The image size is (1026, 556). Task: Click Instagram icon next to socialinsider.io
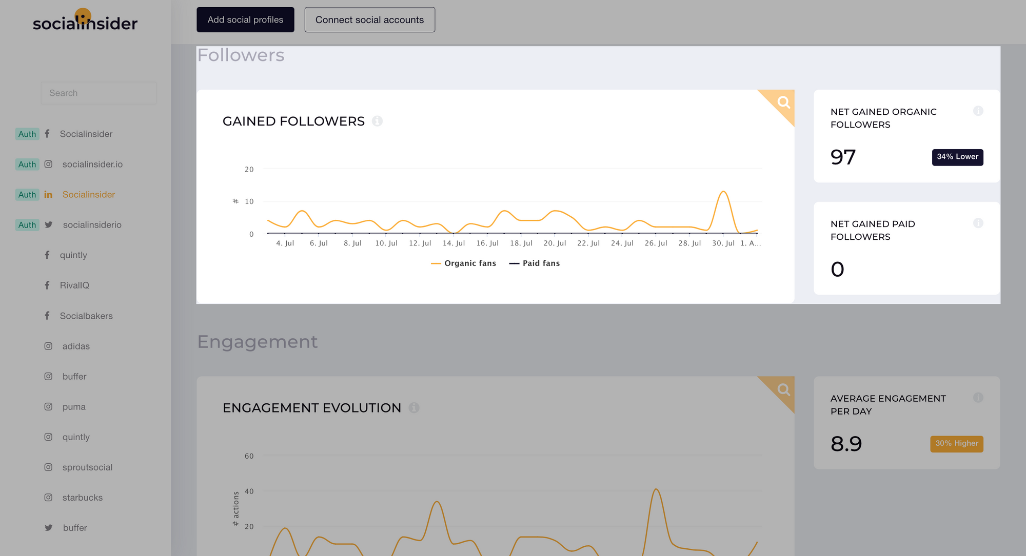pos(48,164)
